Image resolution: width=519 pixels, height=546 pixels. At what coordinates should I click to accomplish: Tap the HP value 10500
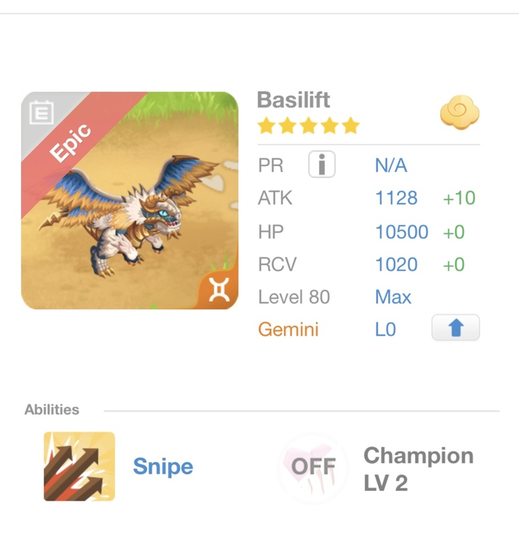(401, 232)
